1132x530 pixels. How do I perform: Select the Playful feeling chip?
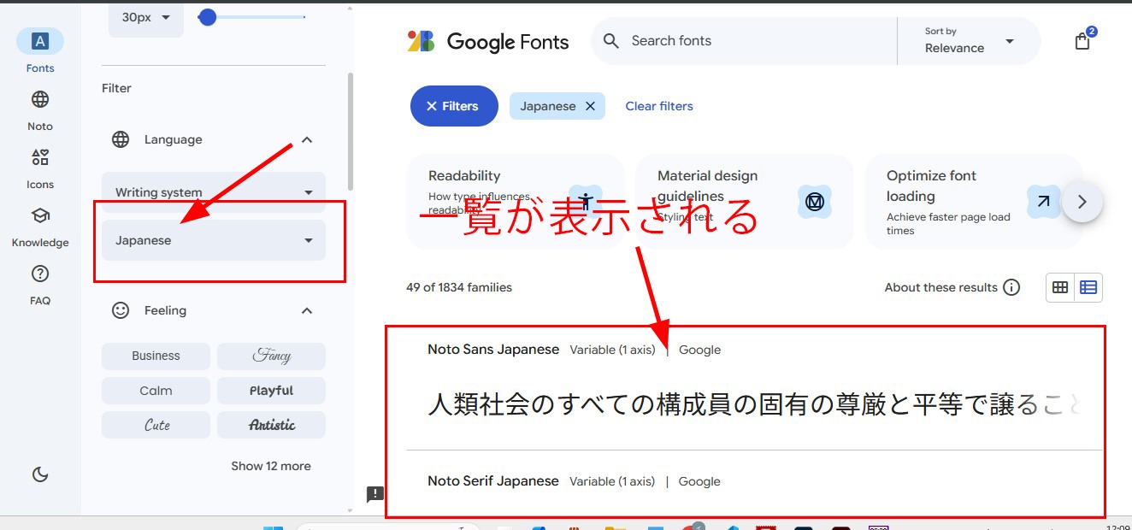[271, 391]
